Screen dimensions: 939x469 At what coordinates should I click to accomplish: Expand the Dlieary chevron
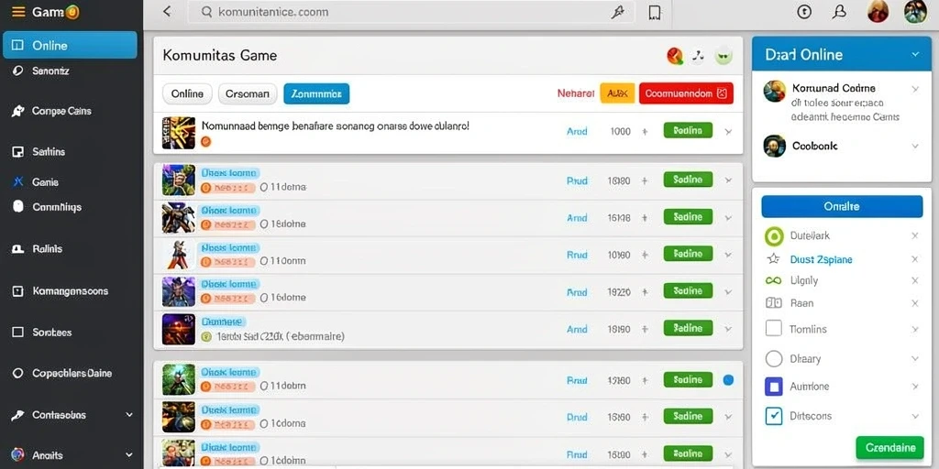coord(915,358)
